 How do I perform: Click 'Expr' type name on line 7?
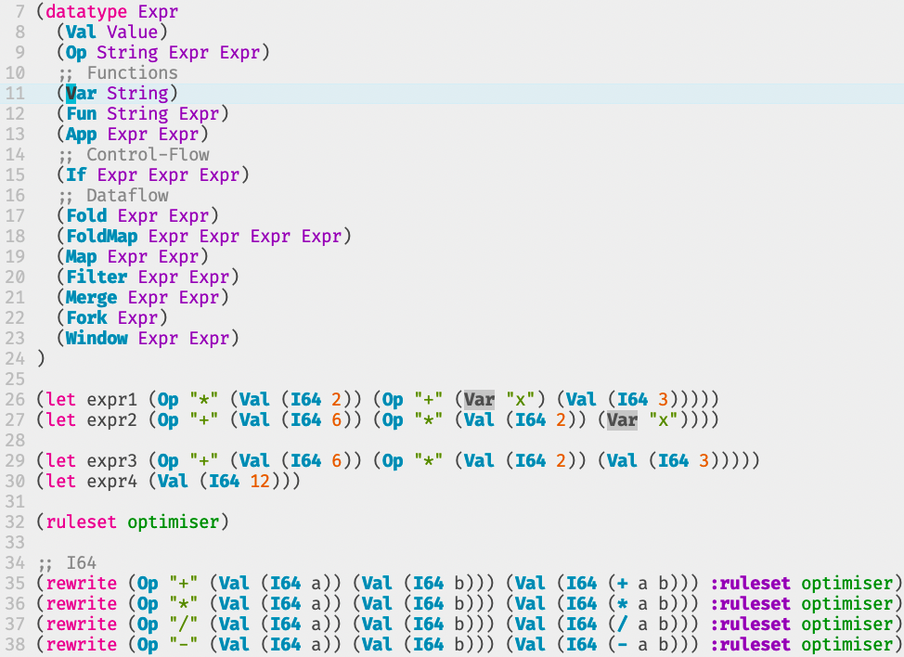pos(158,11)
